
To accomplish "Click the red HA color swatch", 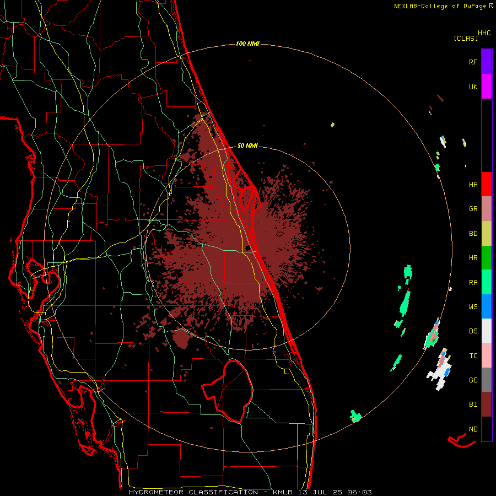I will tap(487, 184).
